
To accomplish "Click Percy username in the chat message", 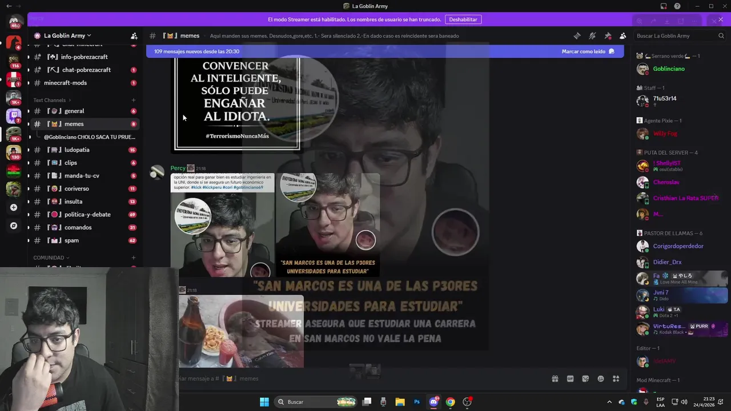I will (x=178, y=168).
